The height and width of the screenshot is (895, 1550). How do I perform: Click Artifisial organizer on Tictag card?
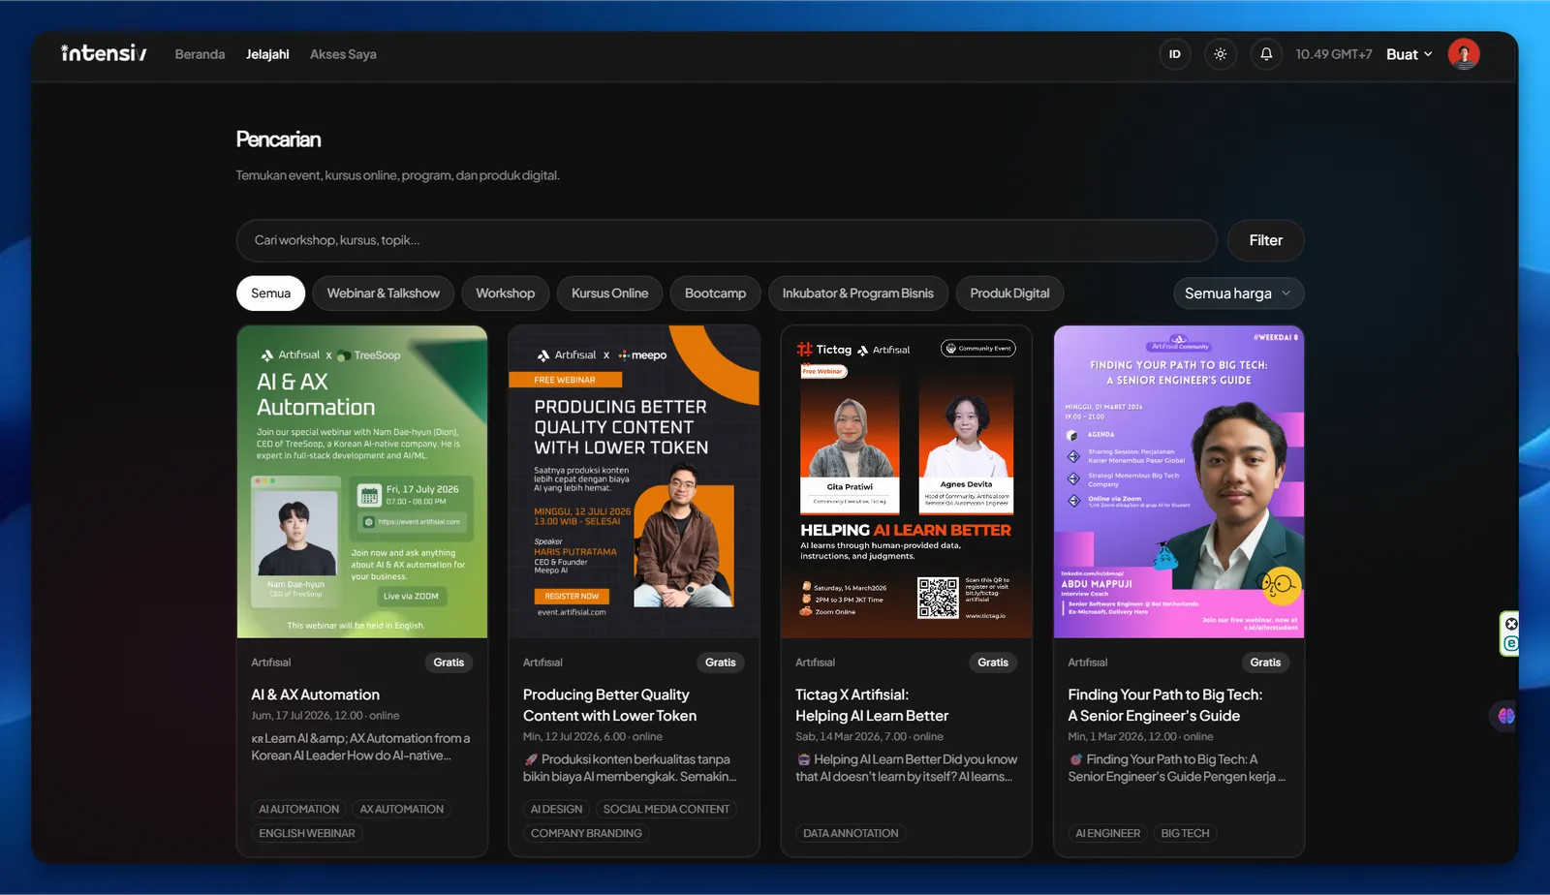click(x=816, y=663)
